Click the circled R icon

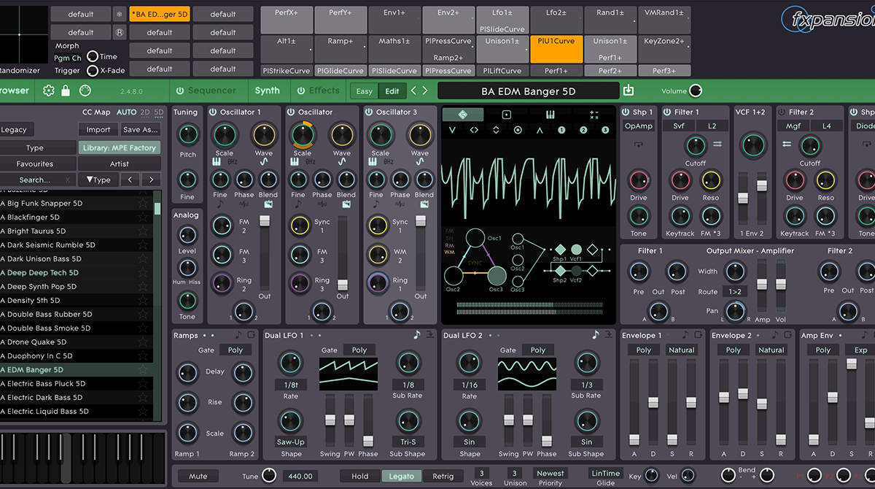(x=120, y=32)
